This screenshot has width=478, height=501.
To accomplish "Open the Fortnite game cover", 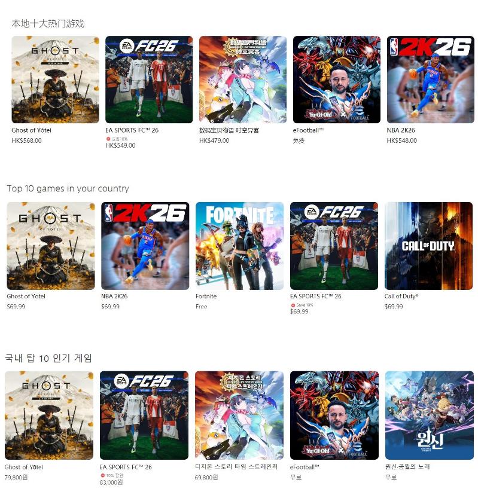I will tap(239, 246).
